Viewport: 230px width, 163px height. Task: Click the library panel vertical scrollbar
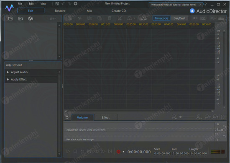pos(59,41)
